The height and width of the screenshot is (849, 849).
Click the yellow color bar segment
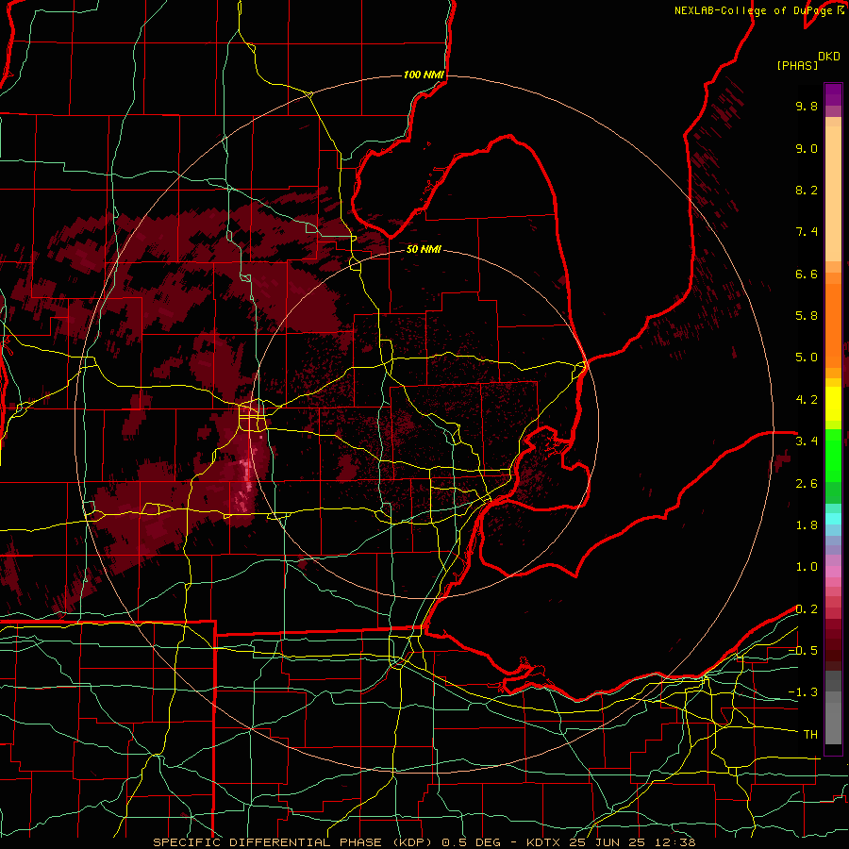[x=833, y=404]
